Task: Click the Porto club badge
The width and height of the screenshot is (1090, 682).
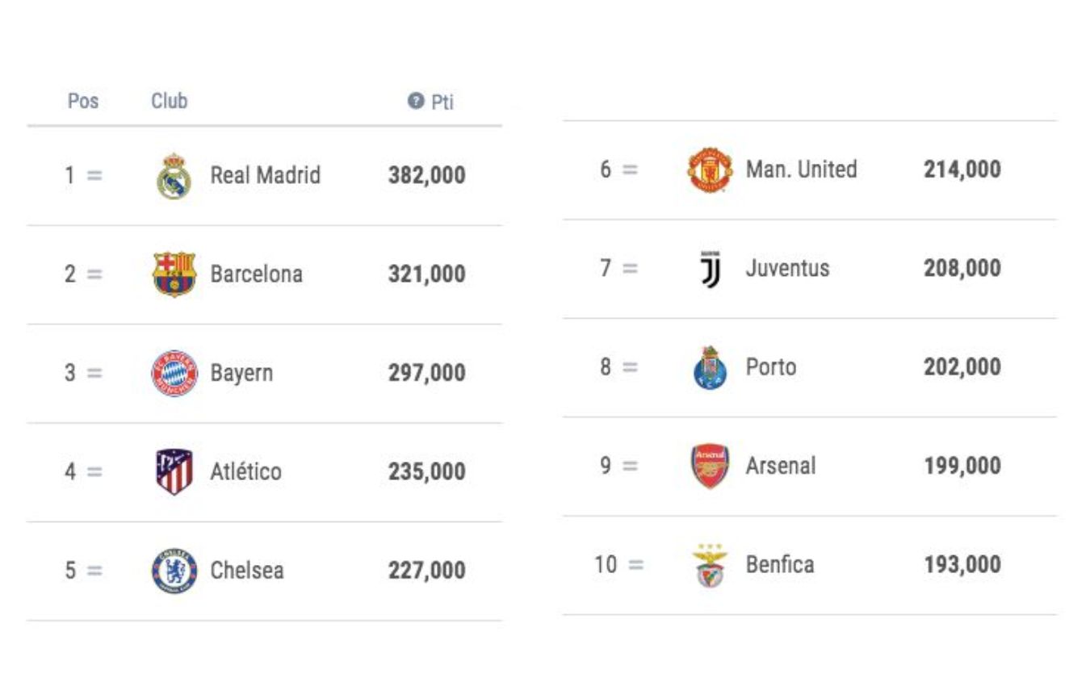Action: point(710,367)
